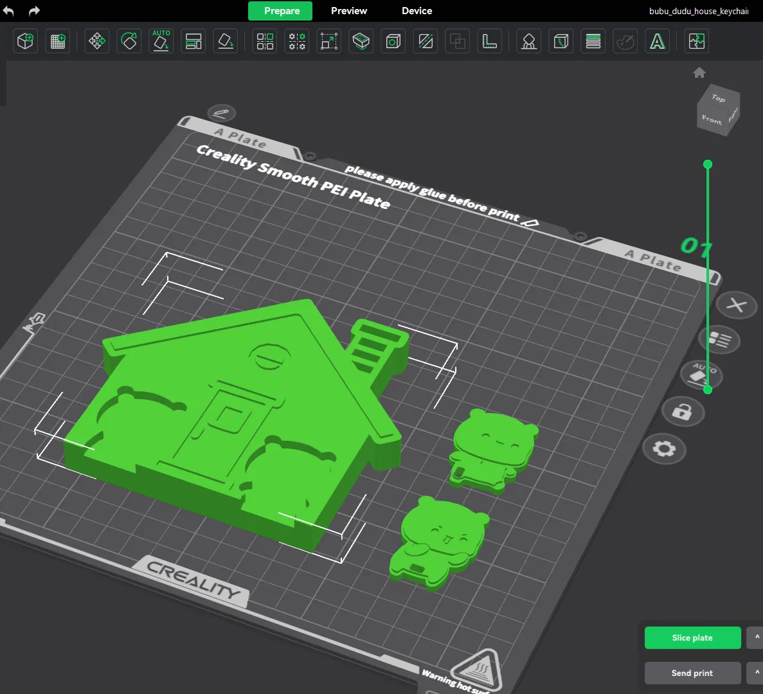Open the Seam painting cube icon

pos(561,41)
